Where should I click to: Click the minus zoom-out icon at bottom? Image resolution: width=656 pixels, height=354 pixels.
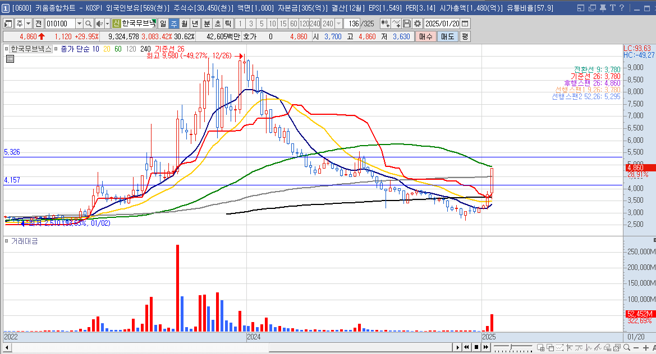coord(636,347)
